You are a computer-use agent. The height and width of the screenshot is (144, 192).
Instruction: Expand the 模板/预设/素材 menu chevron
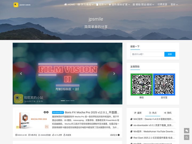153,5
